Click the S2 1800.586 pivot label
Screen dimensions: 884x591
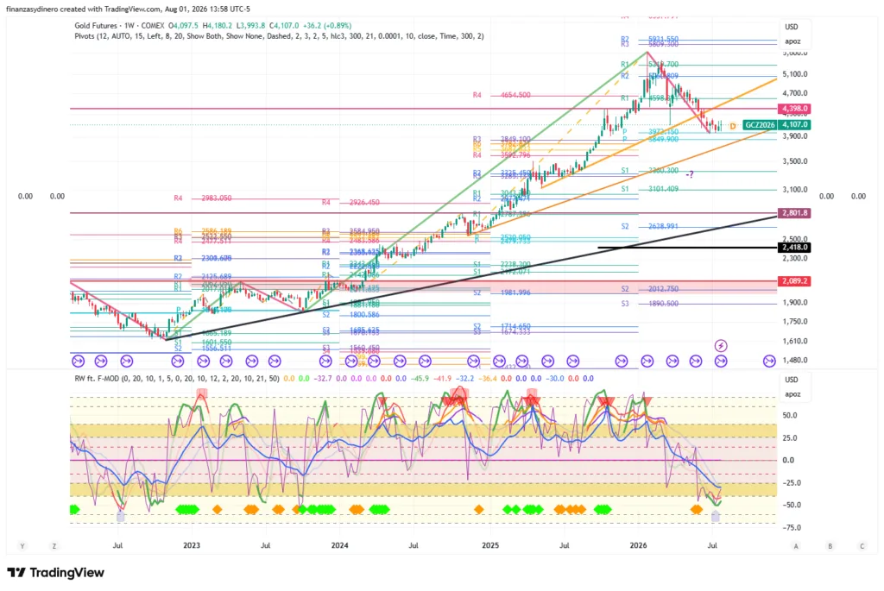(x=350, y=315)
